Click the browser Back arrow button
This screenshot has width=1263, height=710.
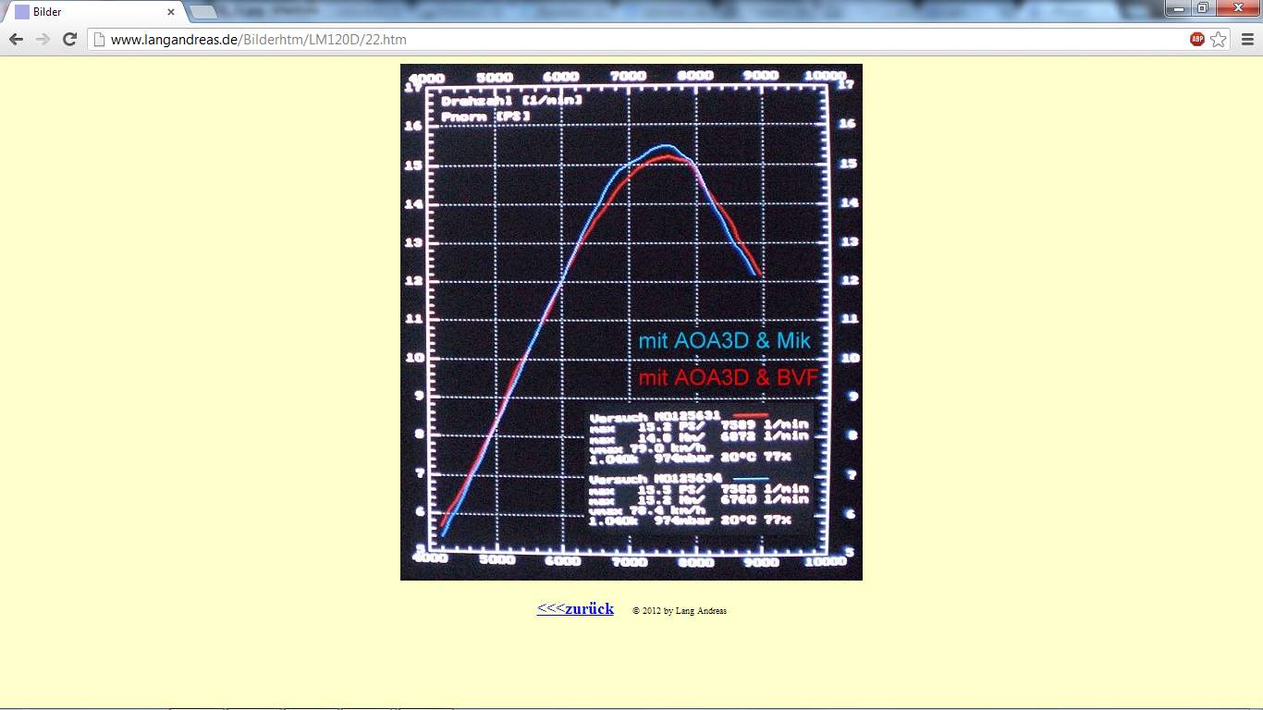(x=16, y=39)
